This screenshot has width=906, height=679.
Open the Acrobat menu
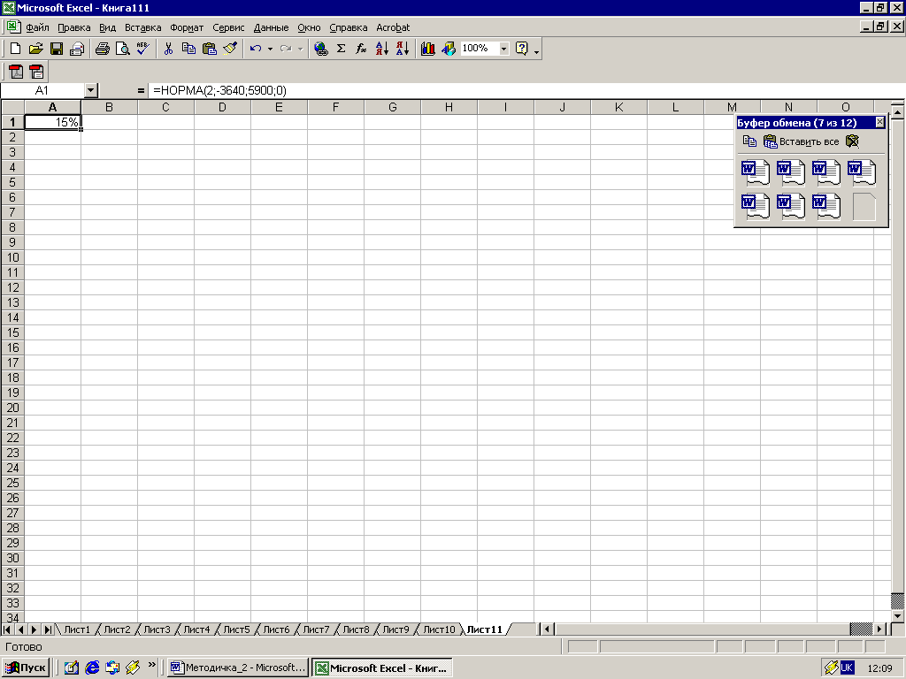pos(393,27)
